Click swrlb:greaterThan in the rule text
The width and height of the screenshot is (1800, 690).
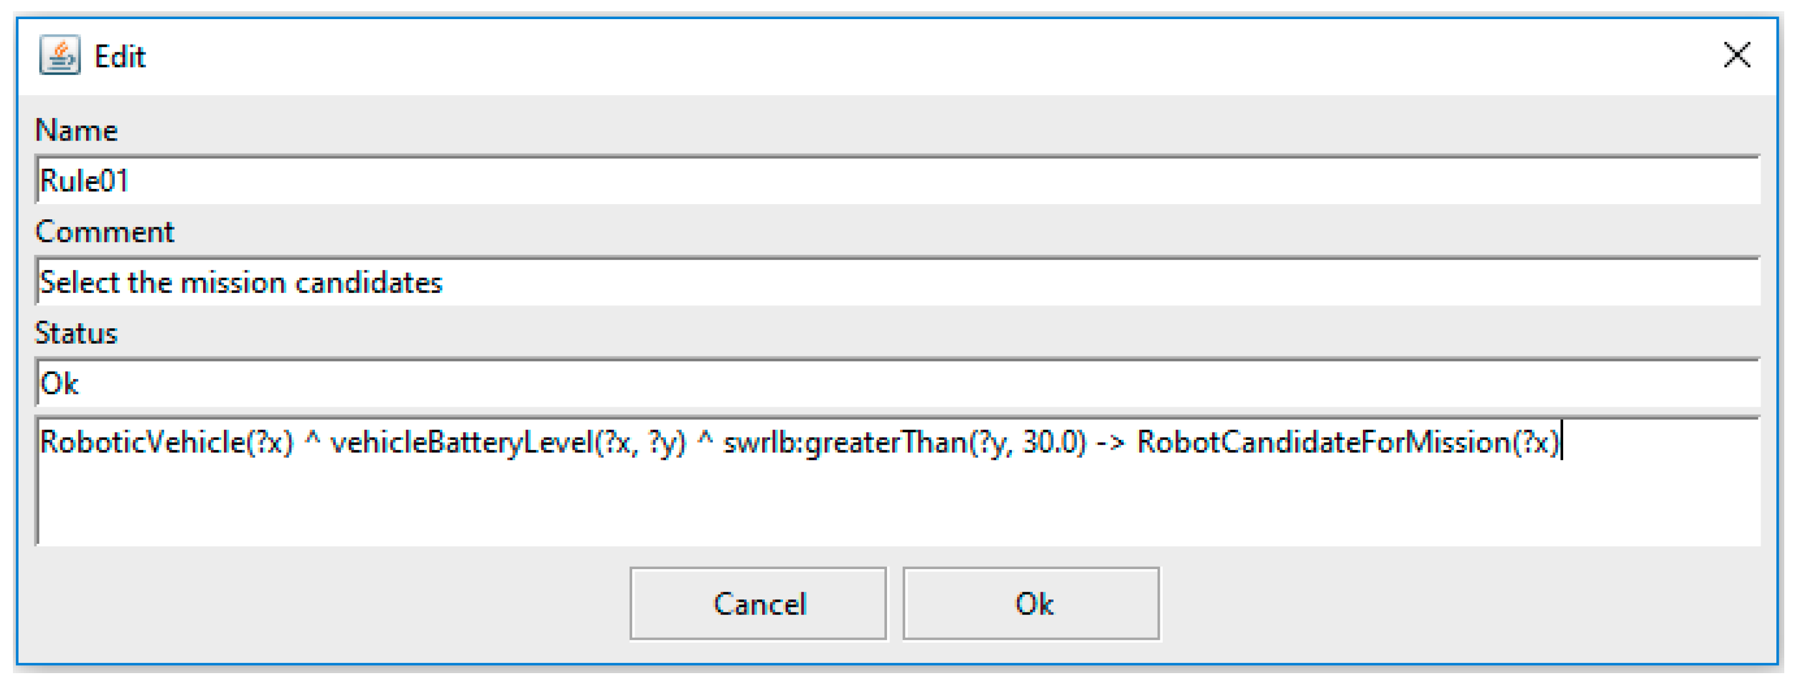[845, 443]
